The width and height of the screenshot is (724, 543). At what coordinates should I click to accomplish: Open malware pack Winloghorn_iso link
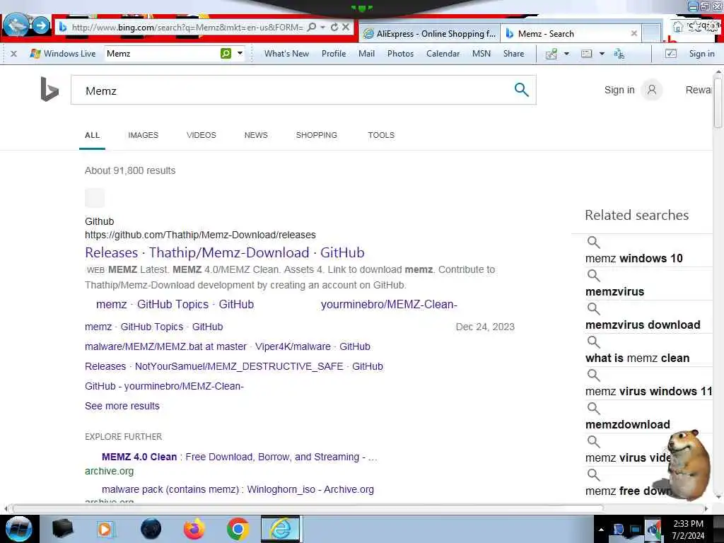[238, 489]
